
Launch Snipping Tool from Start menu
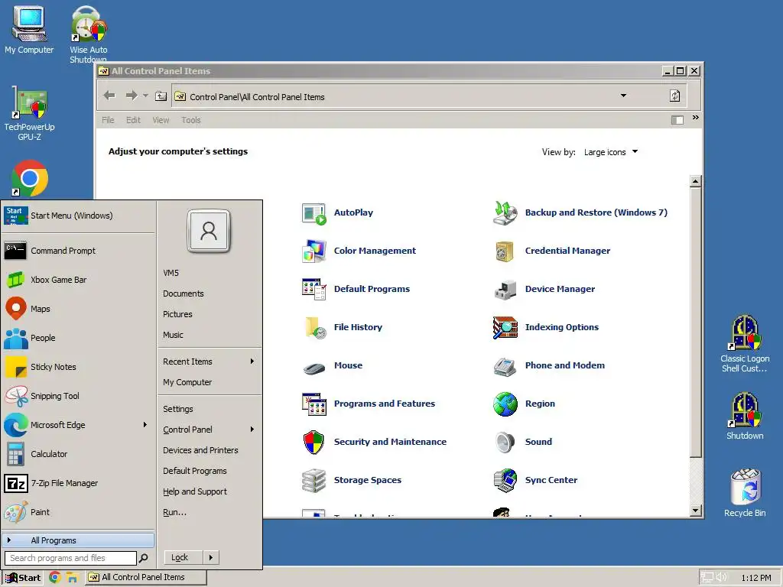(79, 396)
